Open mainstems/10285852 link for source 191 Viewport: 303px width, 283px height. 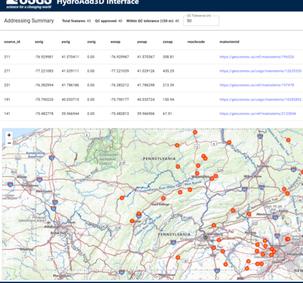[260, 100]
